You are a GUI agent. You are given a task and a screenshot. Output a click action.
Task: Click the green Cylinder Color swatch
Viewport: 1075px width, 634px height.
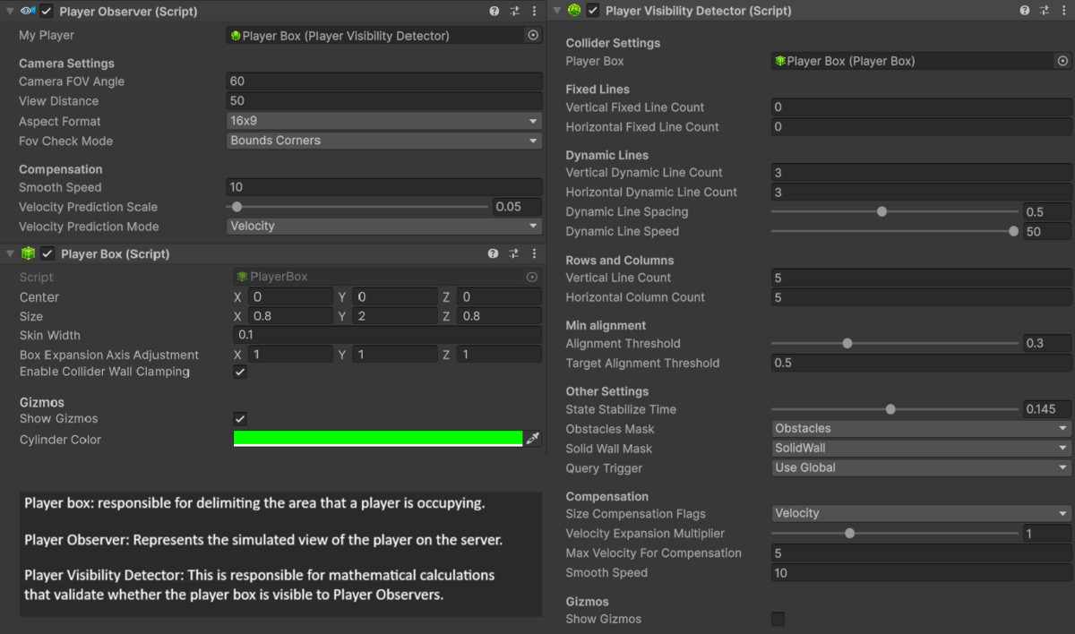377,438
